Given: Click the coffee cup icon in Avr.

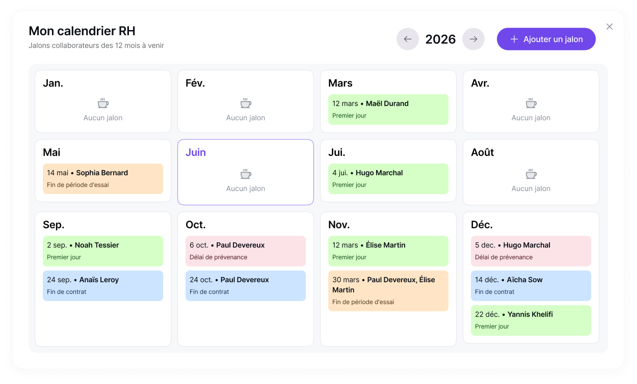Looking at the screenshot, I should (x=531, y=103).
